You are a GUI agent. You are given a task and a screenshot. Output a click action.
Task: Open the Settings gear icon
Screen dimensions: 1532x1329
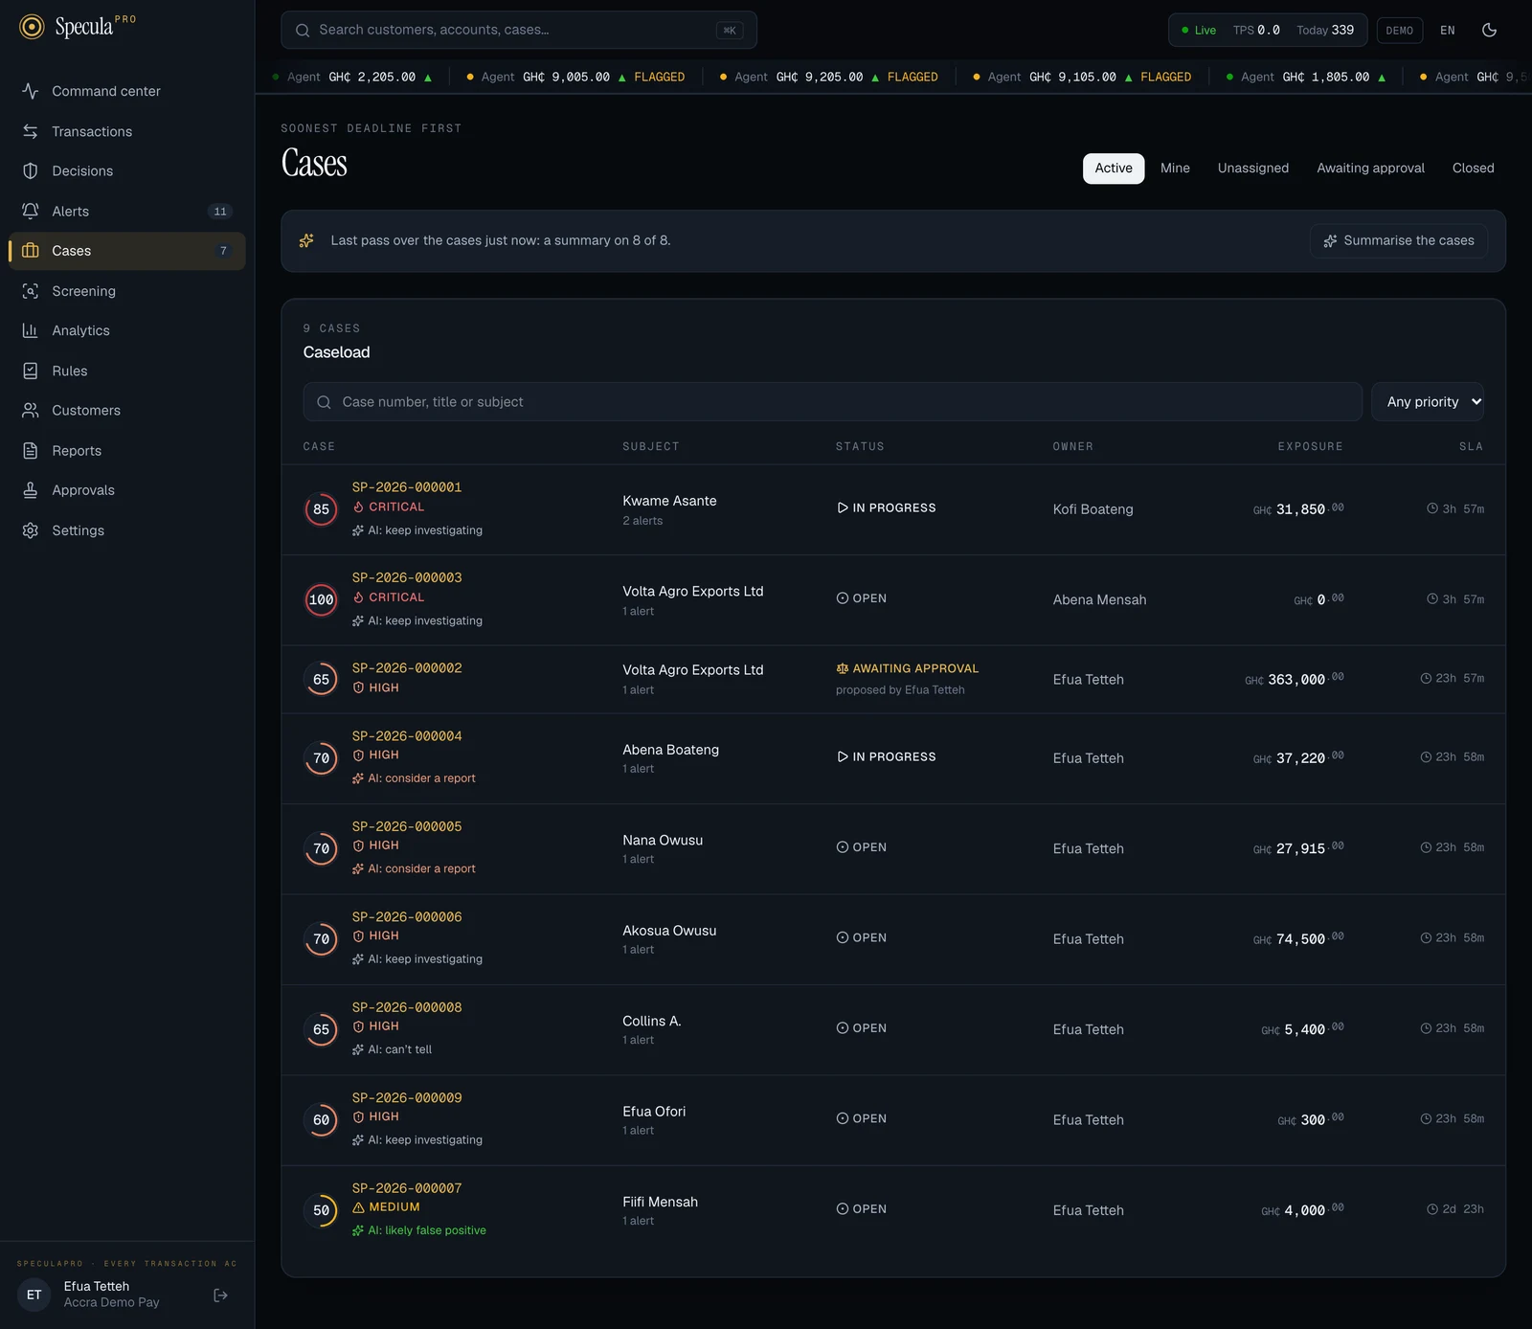(31, 530)
